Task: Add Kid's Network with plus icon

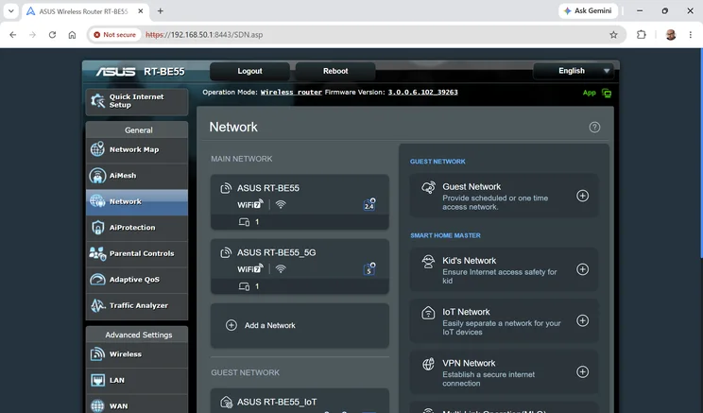Action: [x=582, y=269]
